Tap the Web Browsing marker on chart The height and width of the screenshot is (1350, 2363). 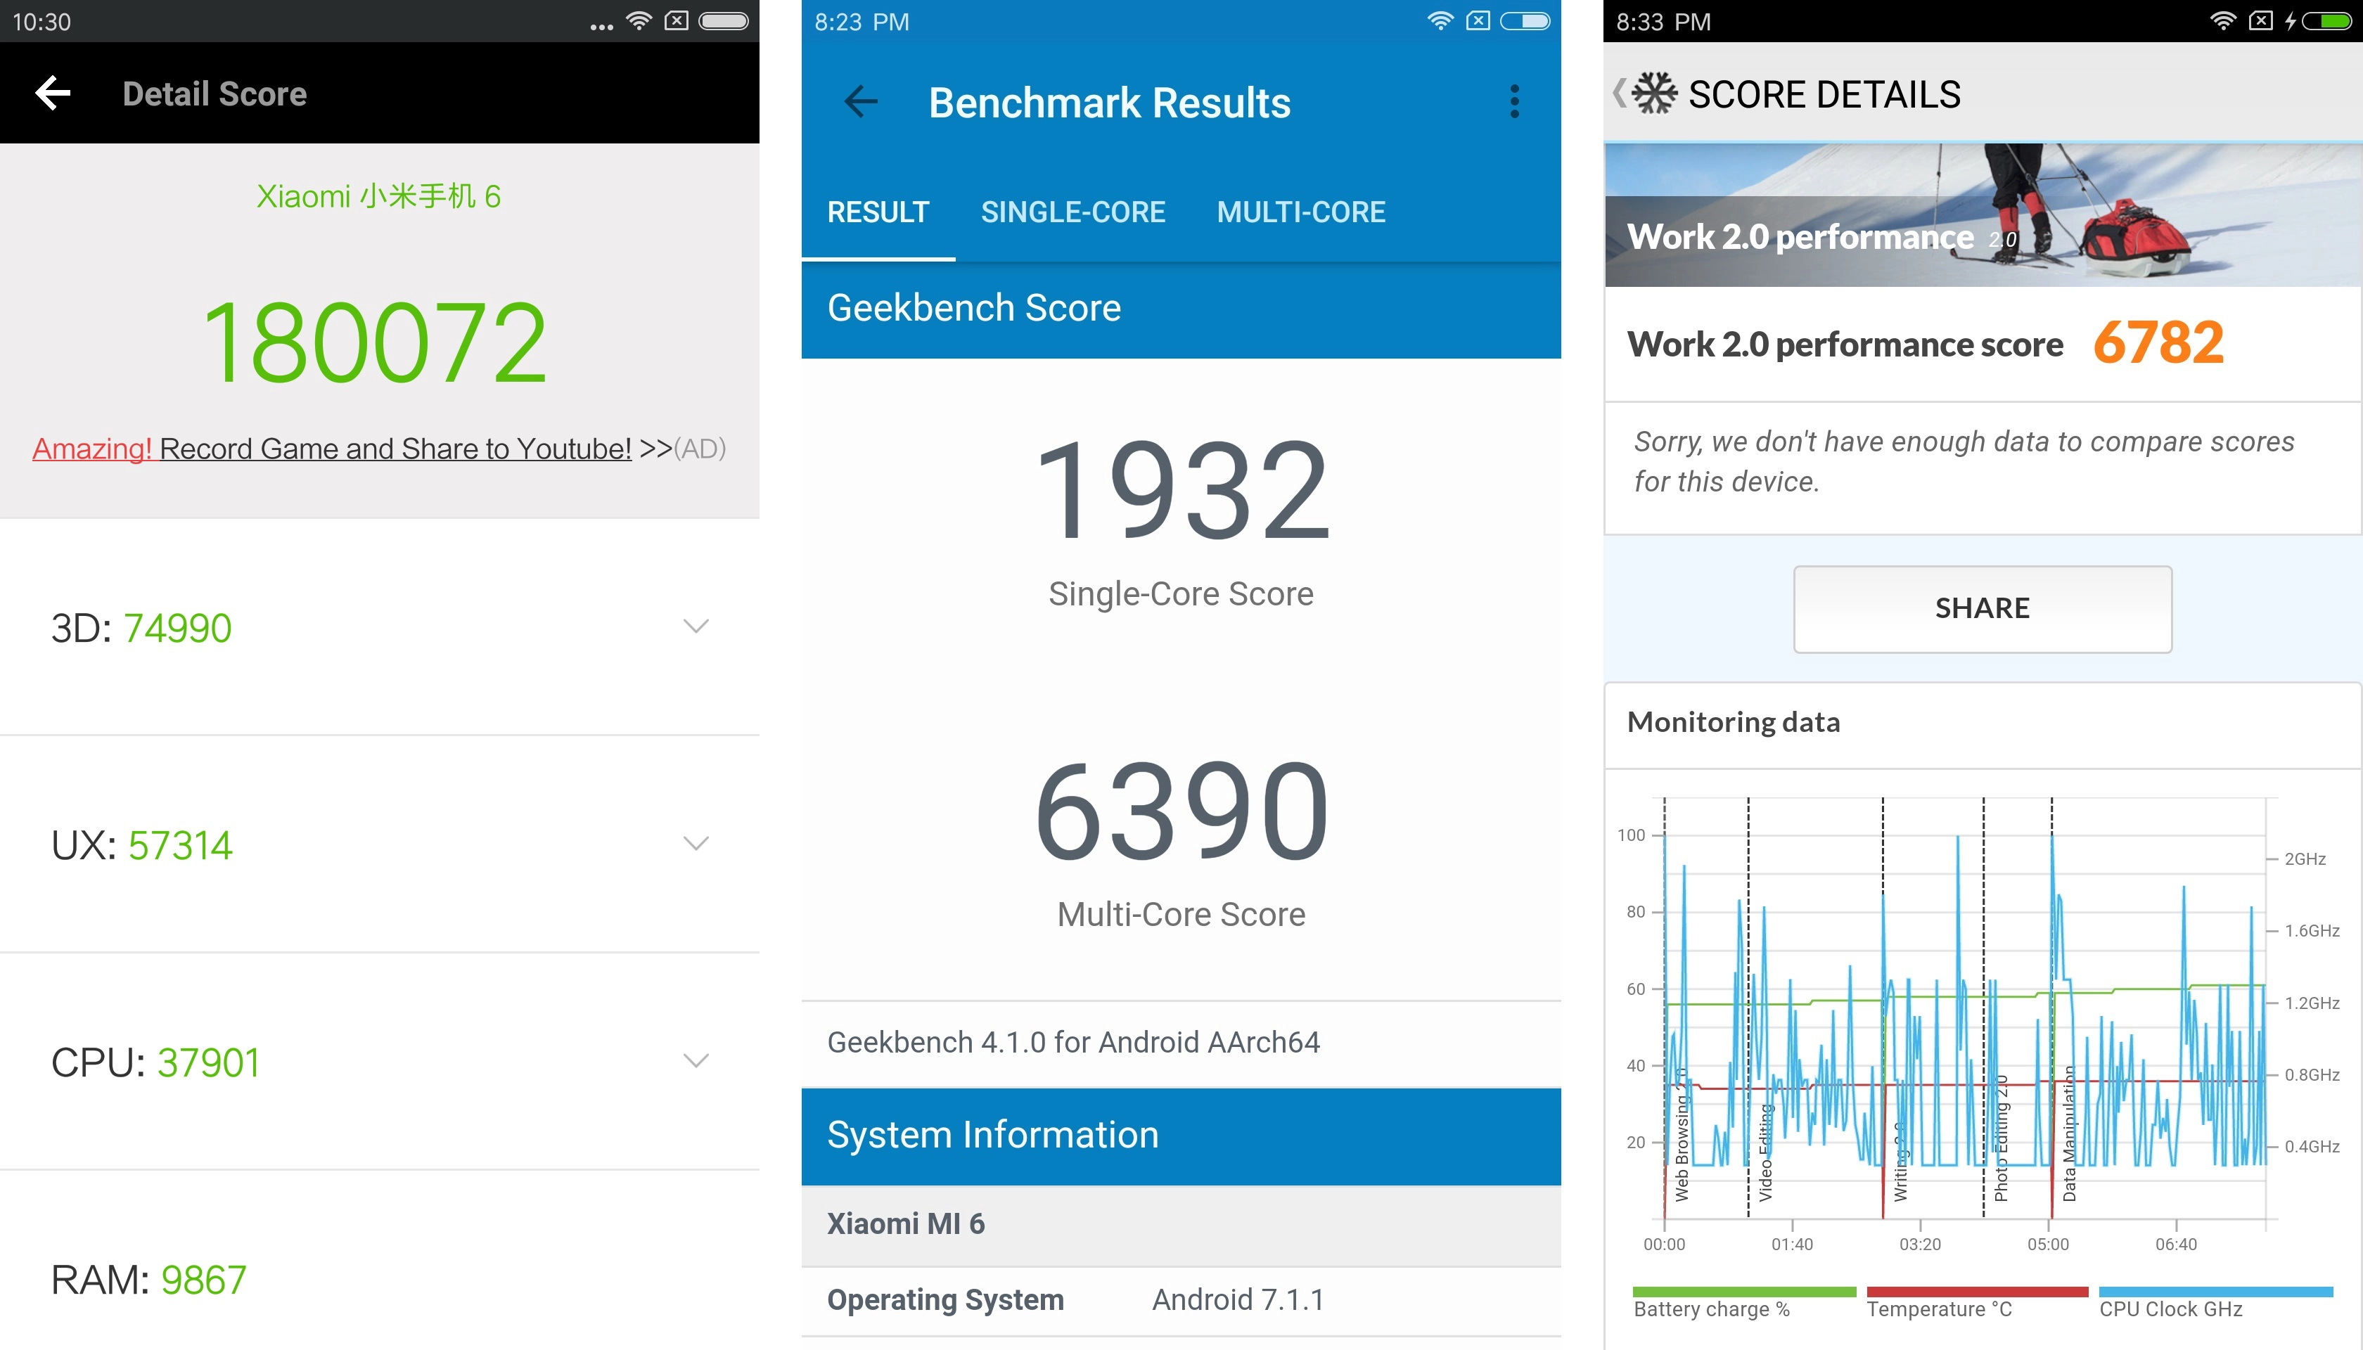[1682, 1135]
